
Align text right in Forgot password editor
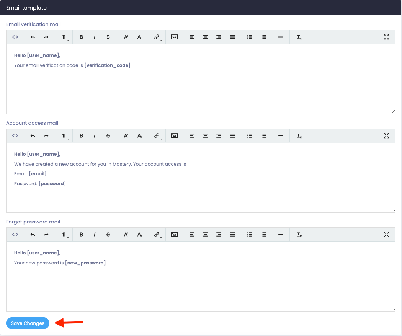(x=219, y=235)
